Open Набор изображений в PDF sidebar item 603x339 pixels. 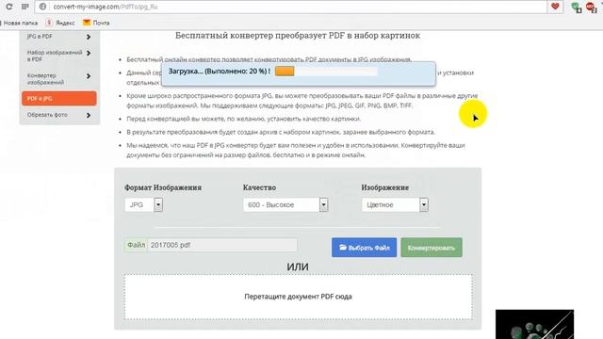point(58,56)
